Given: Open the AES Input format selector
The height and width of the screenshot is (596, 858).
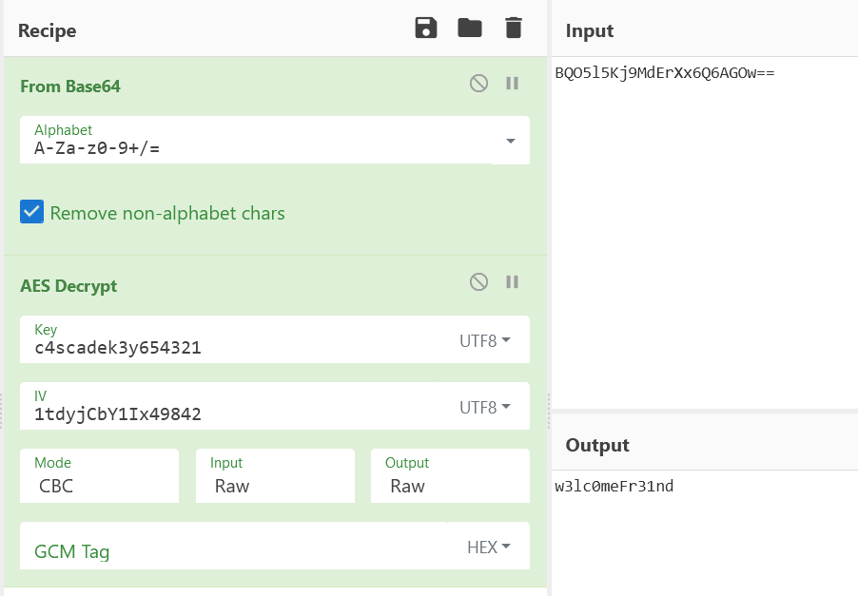Looking at the screenshot, I should coord(275,475).
